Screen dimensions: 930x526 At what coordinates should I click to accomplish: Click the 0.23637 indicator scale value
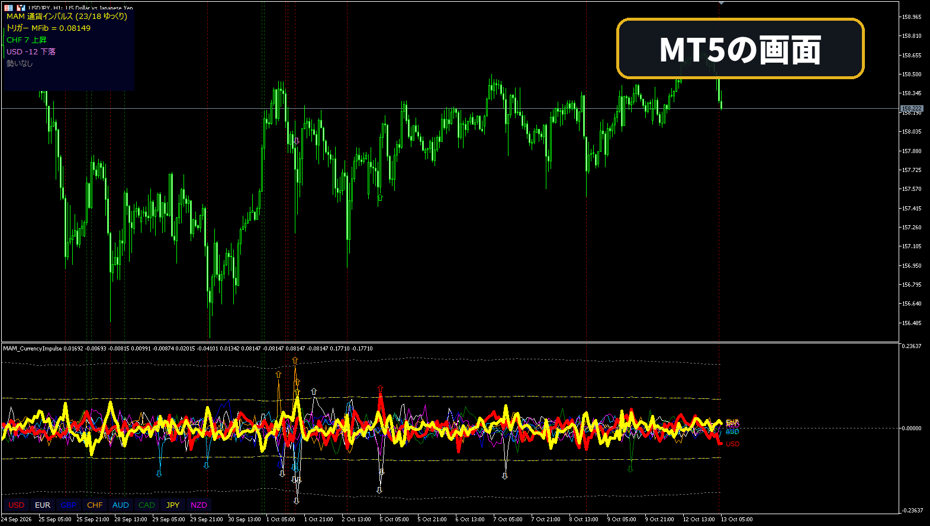point(912,346)
